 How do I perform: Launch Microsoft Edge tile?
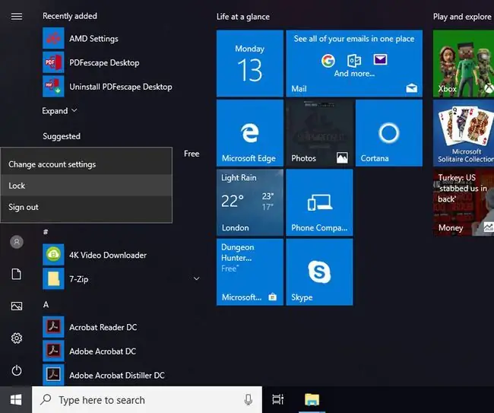[250, 133]
